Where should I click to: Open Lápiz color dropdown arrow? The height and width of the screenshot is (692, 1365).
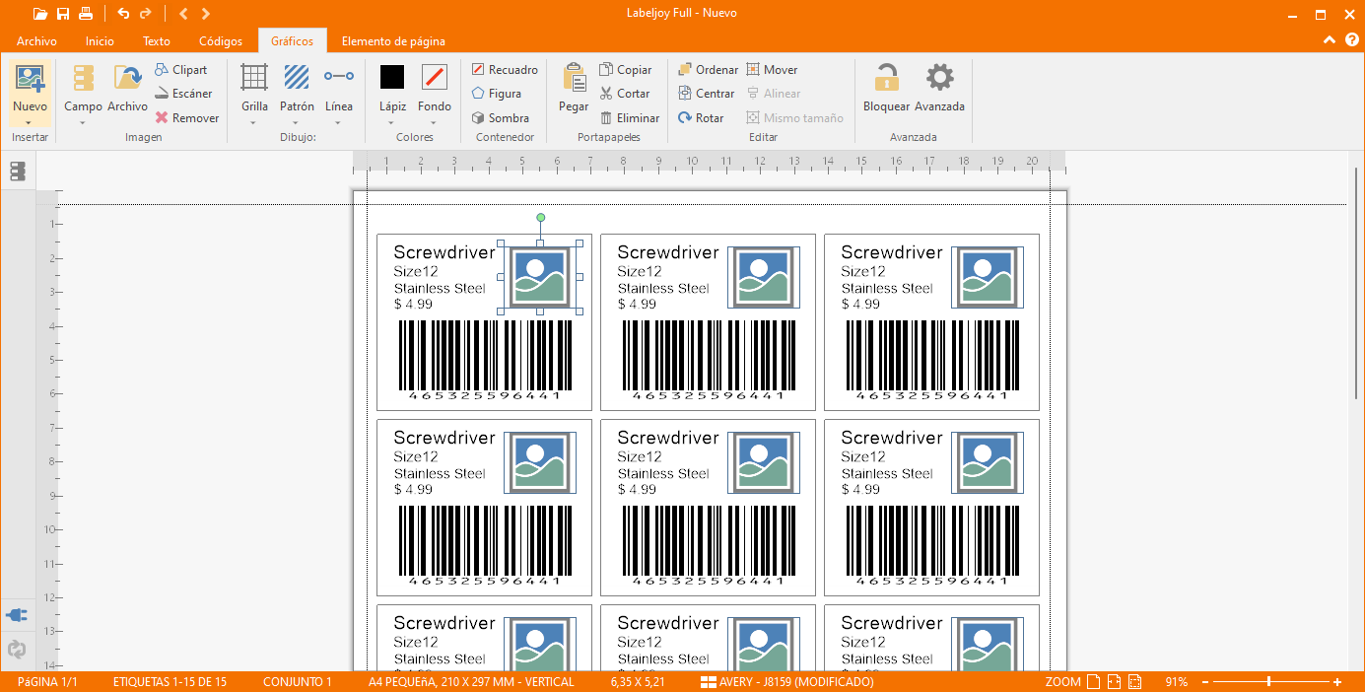click(x=392, y=122)
